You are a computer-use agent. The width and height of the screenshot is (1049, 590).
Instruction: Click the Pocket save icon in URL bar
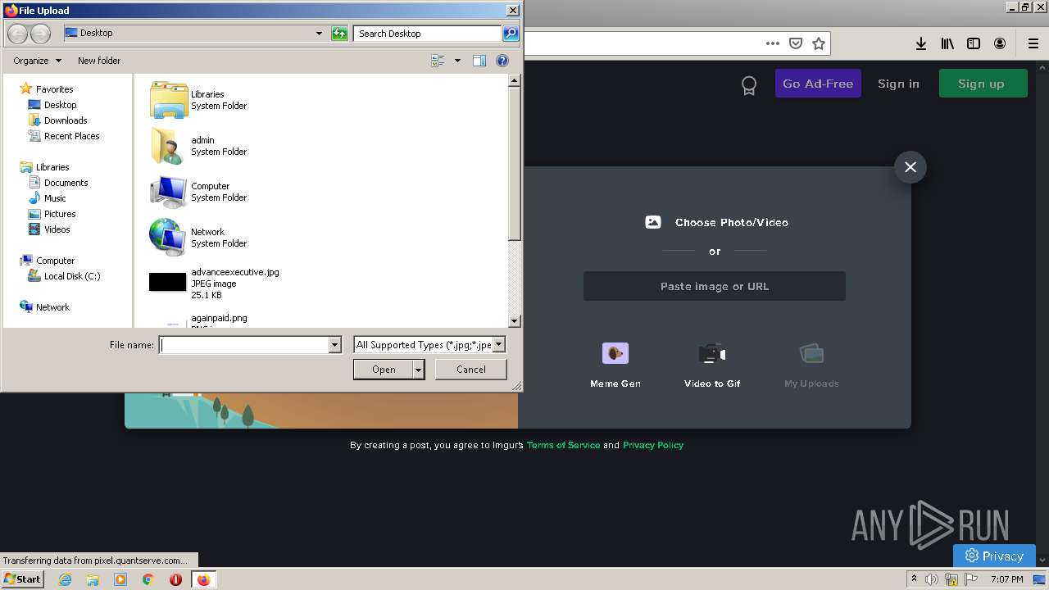click(x=796, y=43)
